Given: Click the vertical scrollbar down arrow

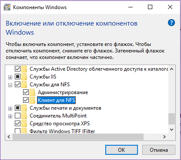Looking at the screenshot, I should click(172, 130).
